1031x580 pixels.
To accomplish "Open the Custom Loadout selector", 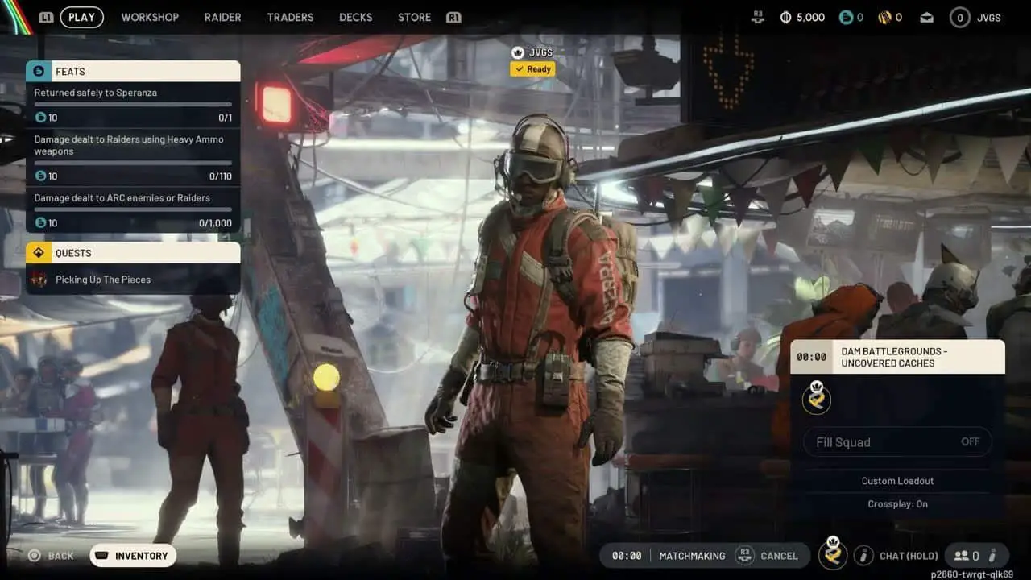I will (897, 481).
